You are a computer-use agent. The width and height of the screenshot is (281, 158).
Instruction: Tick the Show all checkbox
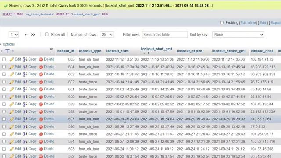click(47, 34)
